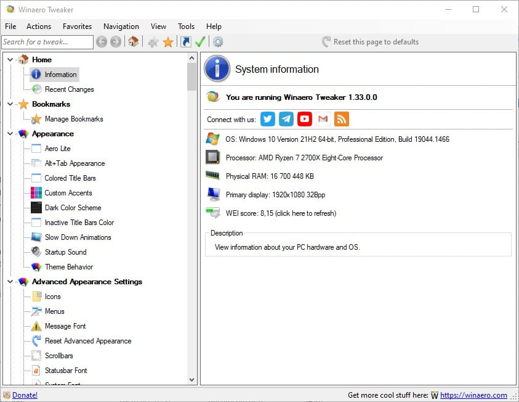Click the Custom Accents colored tile icon

point(36,192)
